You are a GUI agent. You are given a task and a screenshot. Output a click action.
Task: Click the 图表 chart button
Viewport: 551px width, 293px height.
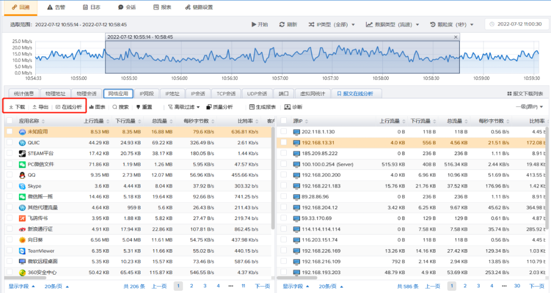click(x=97, y=107)
